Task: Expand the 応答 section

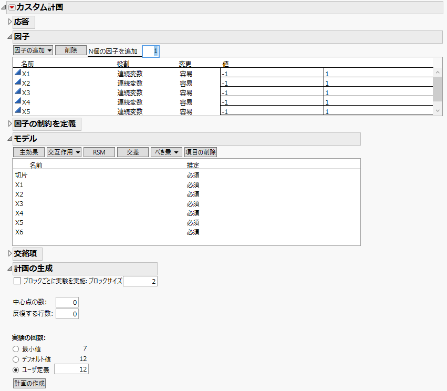Action: coord(9,22)
